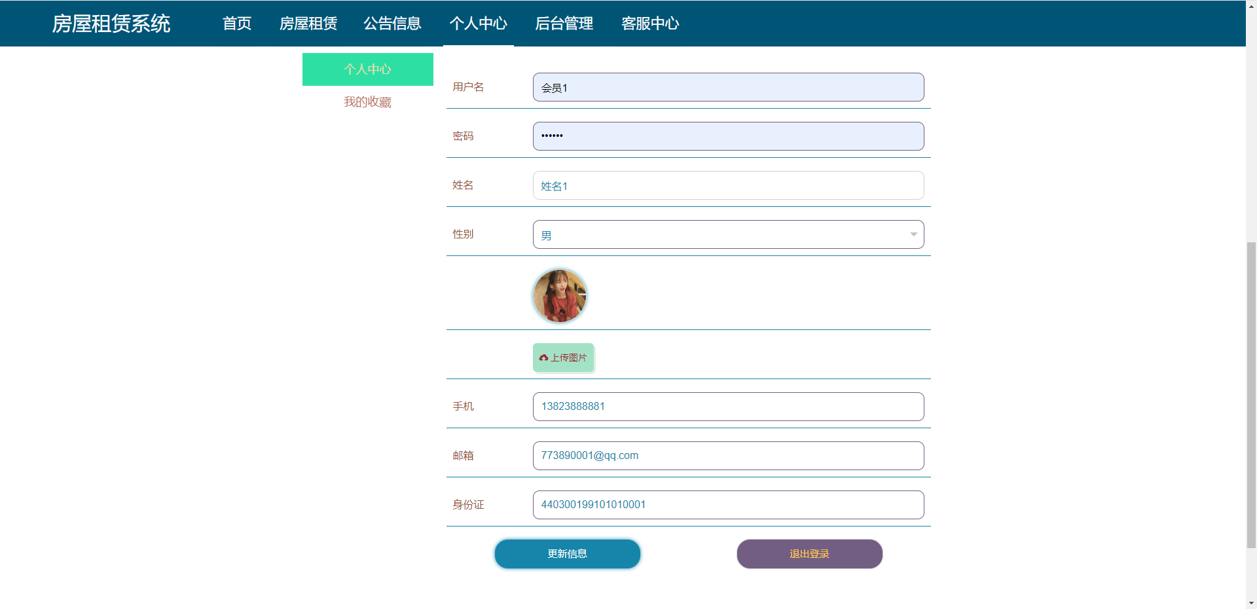Select the 手机 phone number field

(x=728, y=407)
